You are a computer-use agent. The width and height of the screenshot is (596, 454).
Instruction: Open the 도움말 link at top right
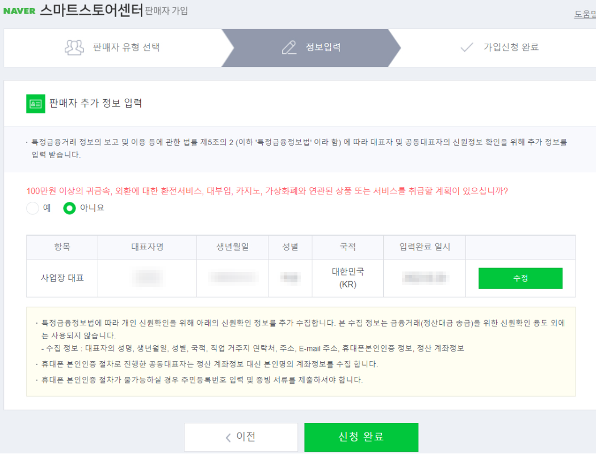[585, 14]
